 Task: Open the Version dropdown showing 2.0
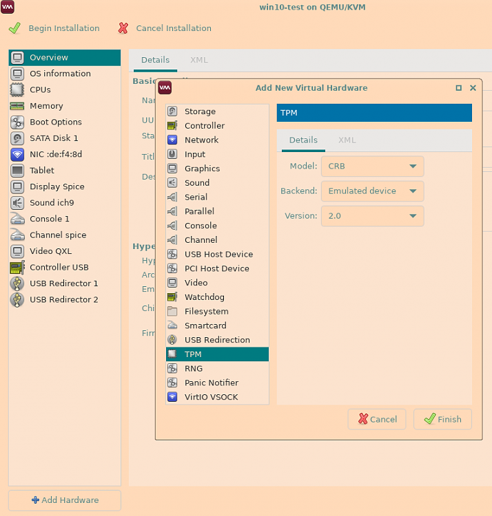click(x=372, y=216)
